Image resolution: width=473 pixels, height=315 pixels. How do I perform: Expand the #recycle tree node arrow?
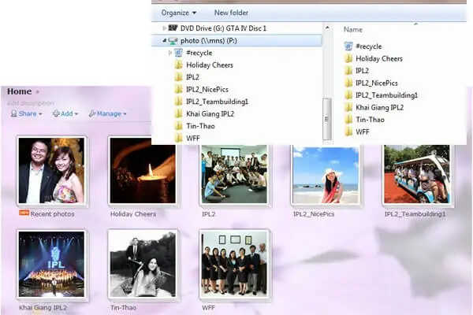(170, 53)
